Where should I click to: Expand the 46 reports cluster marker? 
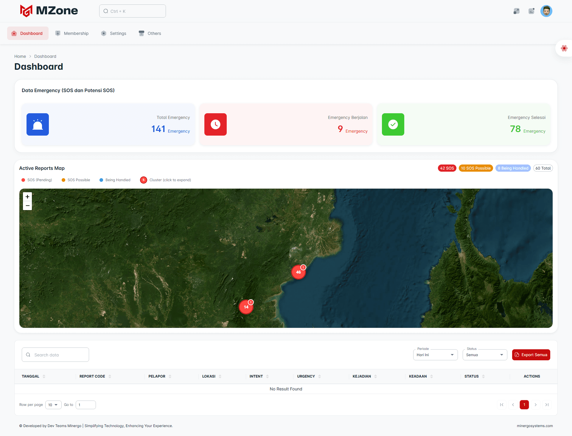299,272
